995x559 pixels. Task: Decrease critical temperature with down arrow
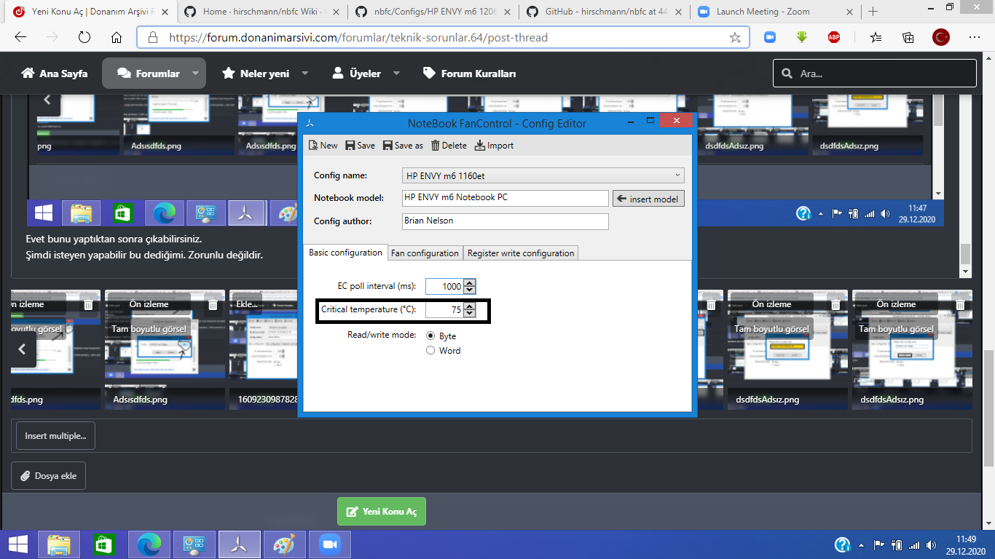469,314
